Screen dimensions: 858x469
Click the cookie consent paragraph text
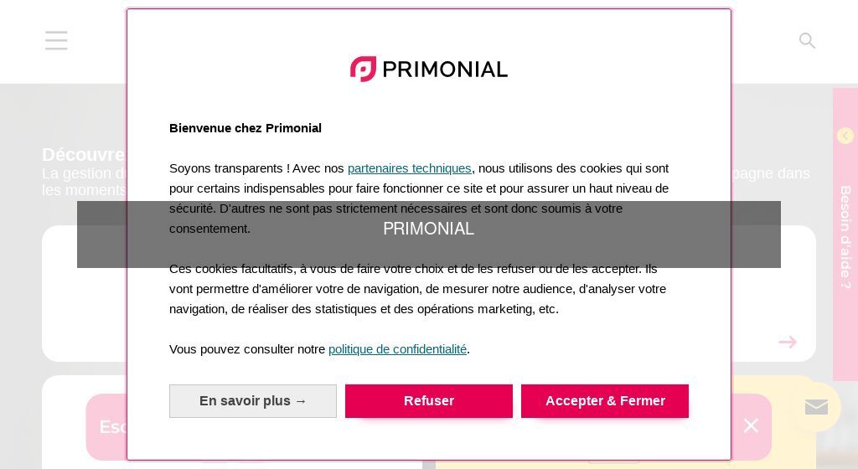pyautogui.click(x=419, y=198)
